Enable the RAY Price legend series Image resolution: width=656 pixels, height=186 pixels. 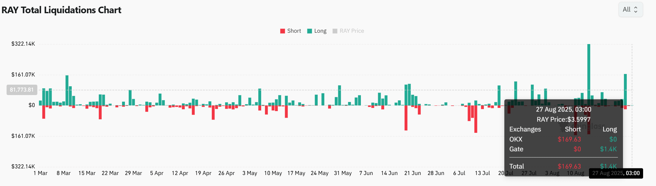click(x=351, y=31)
